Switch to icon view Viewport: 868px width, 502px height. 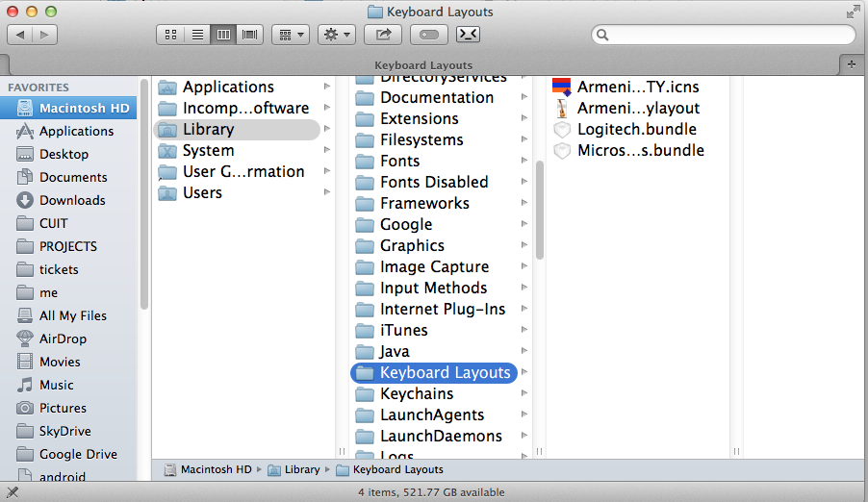tap(171, 35)
